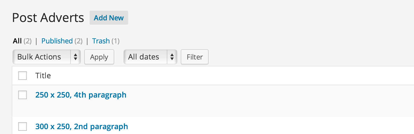
Task: Switch to the Published adverts view
Action: (57, 41)
